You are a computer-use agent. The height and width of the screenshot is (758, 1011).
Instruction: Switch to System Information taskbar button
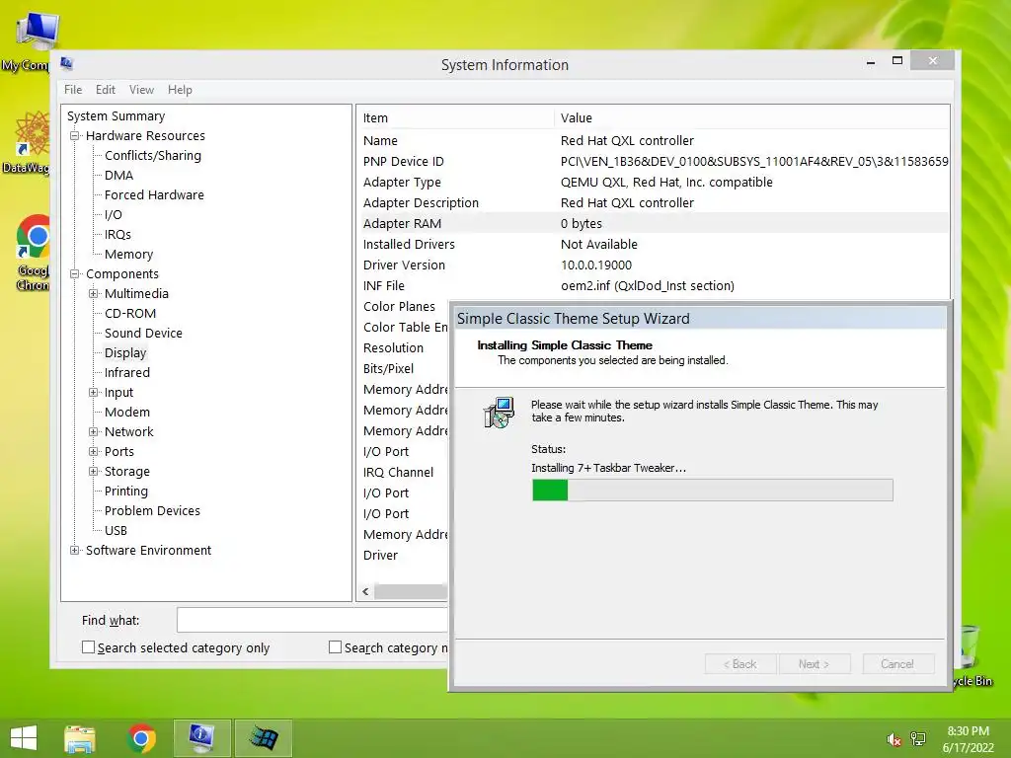202,738
